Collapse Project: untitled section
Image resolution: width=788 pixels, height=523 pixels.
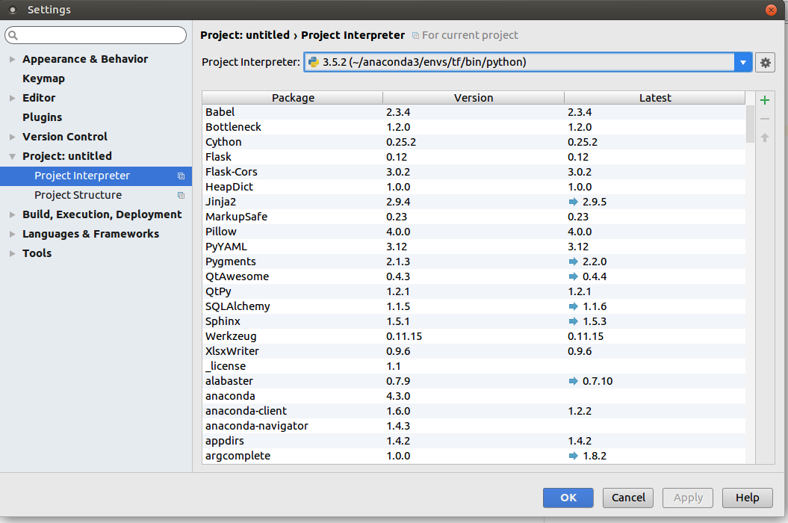pos(12,156)
